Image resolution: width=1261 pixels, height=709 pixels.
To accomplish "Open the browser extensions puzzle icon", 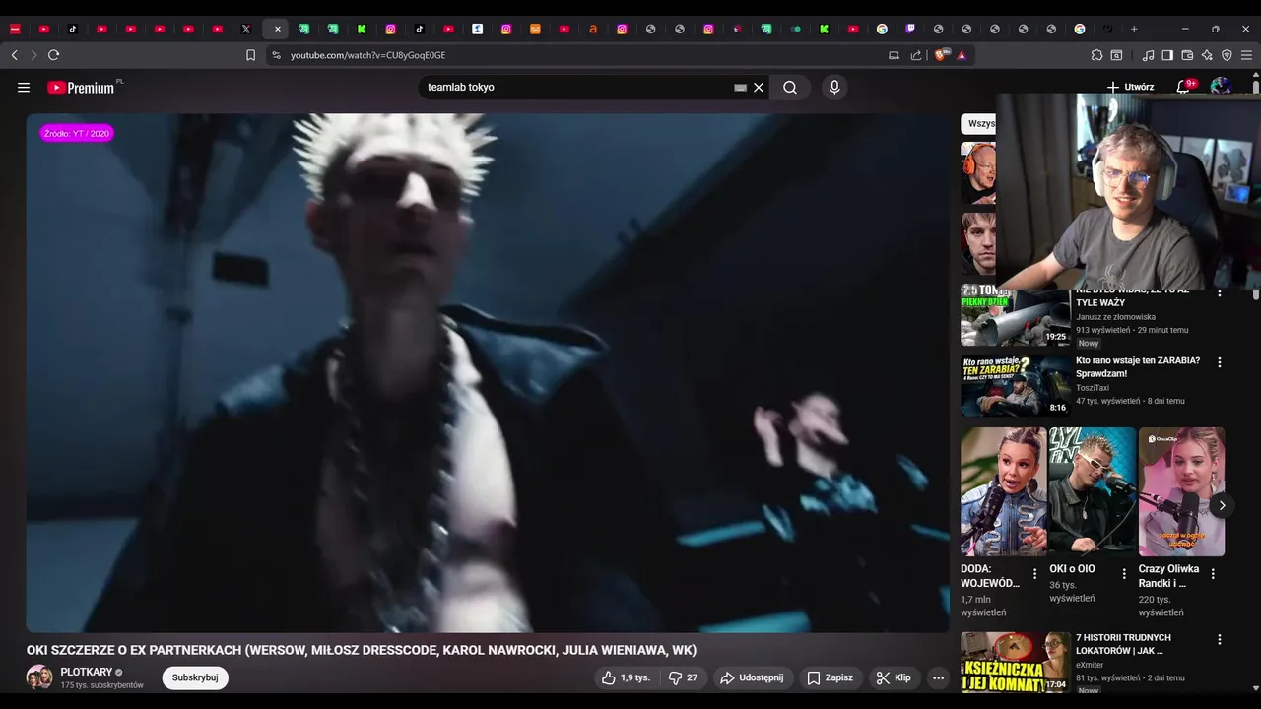I will click(x=1096, y=55).
